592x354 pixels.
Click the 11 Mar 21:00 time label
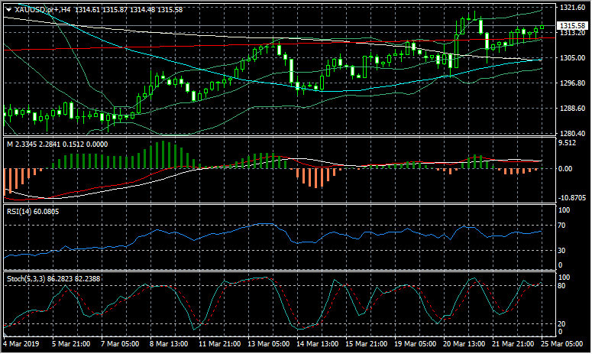219,344
